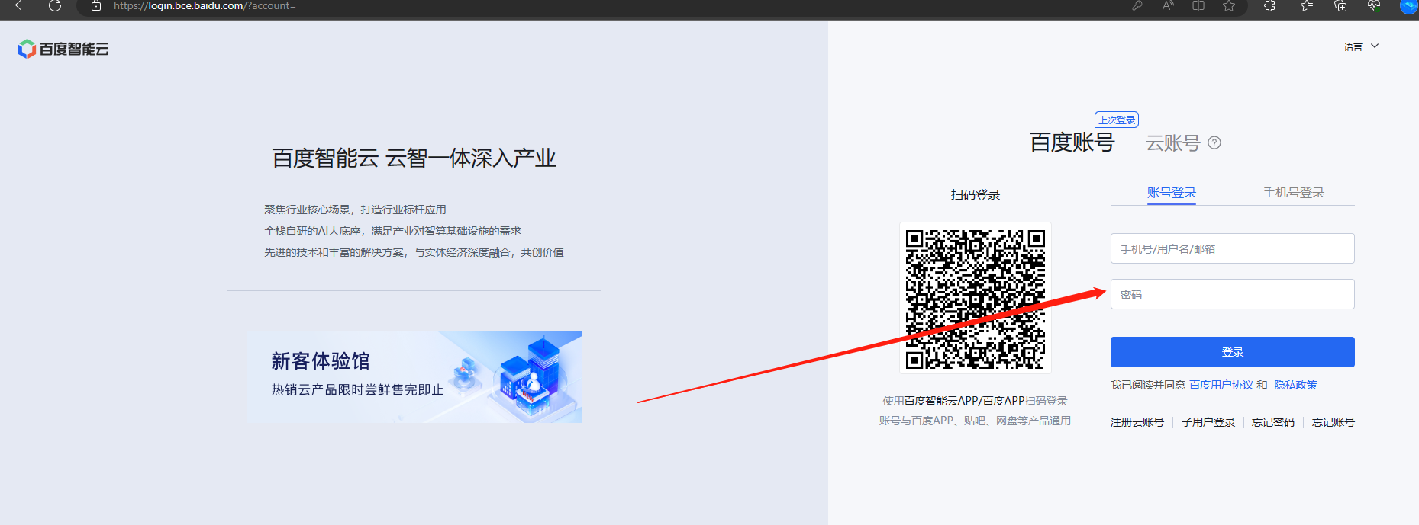Switch to the 云账号 login type
Image resolution: width=1419 pixels, height=525 pixels.
(1173, 142)
